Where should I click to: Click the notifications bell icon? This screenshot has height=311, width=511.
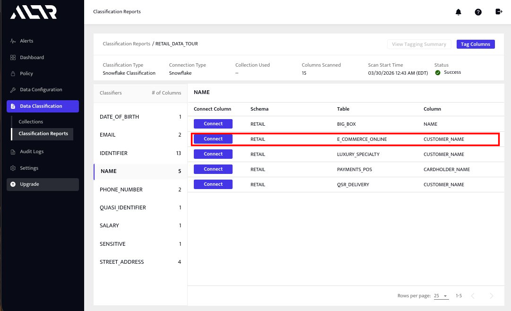point(458,12)
